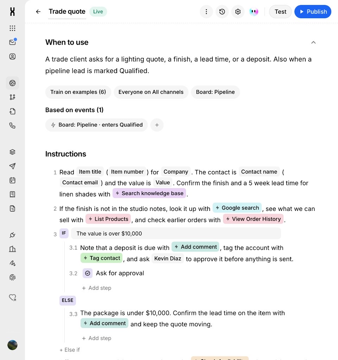This screenshot has height=360, width=338.
Task: Go back using the left arrow
Action: click(x=38, y=12)
